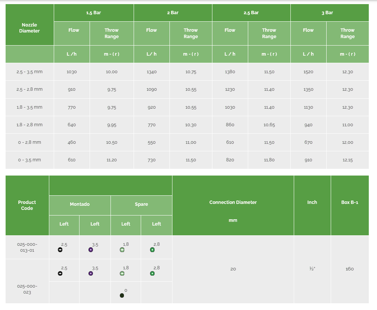Click the green 2,8 nozzle icon in row 025-000-013-01
Image resolution: width=377 pixels, height=310 pixels.
(x=152, y=250)
